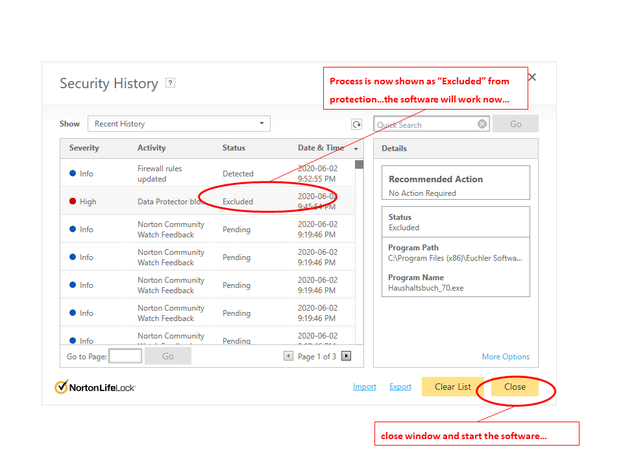Click the Security History help question mark icon

pyautogui.click(x=170, y=83)
